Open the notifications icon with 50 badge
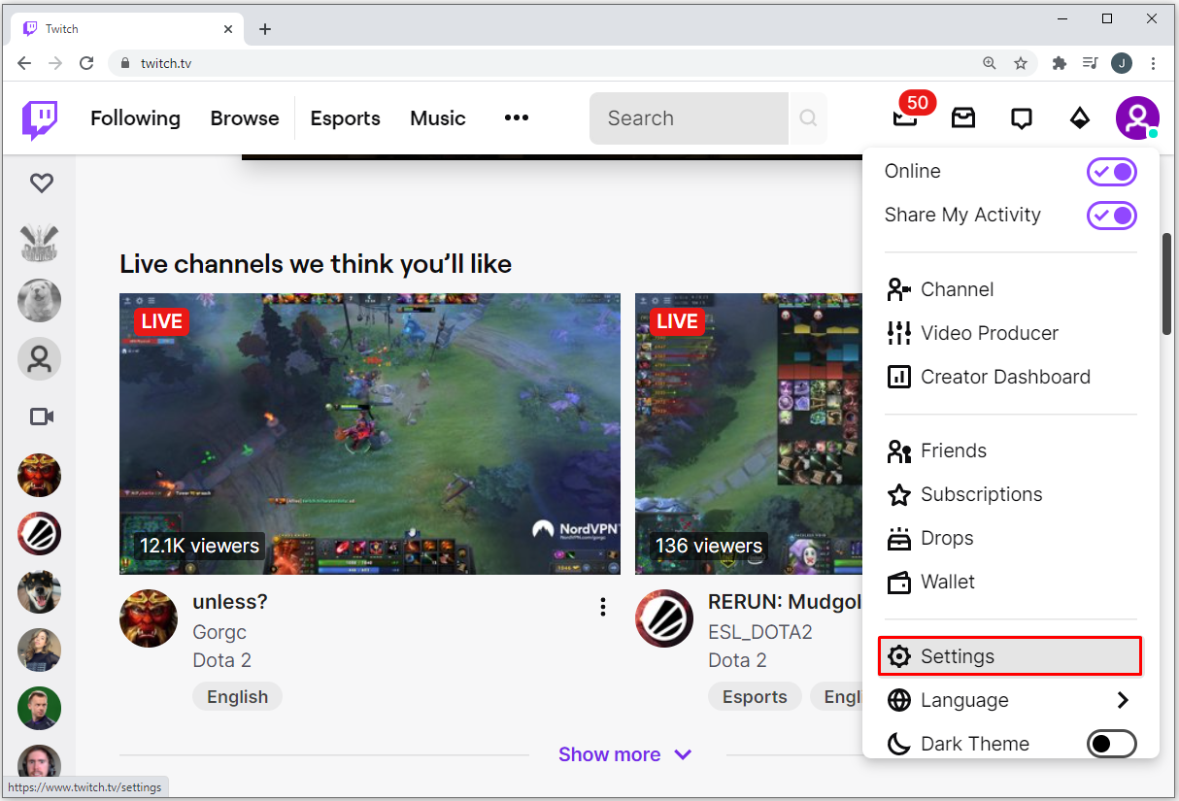 point(905,118)
